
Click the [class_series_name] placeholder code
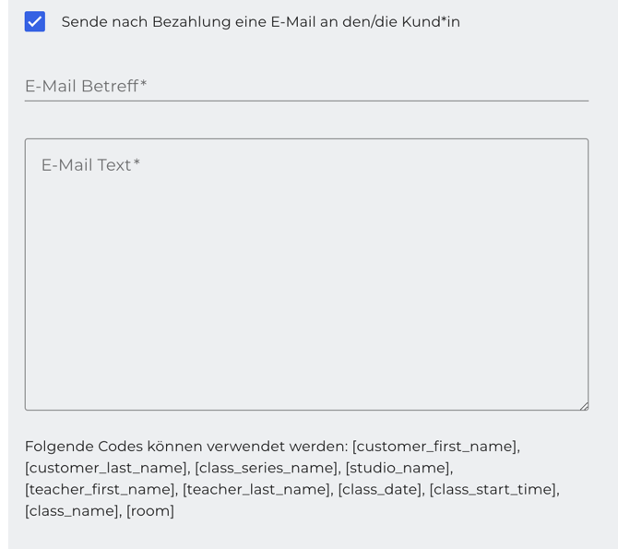click(266, 468)
